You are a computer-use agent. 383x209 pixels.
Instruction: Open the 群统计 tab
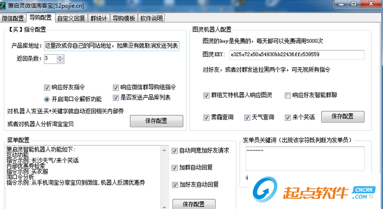click(99, 18)
